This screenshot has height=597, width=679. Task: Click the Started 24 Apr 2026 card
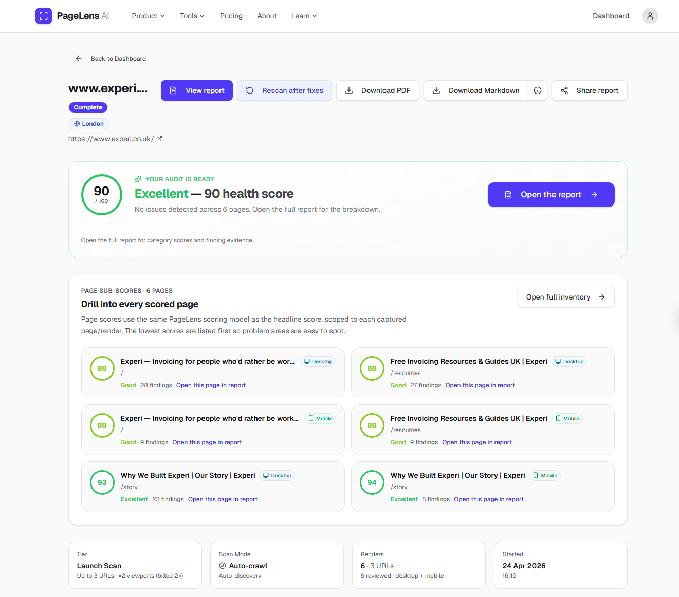pos(561,565)
